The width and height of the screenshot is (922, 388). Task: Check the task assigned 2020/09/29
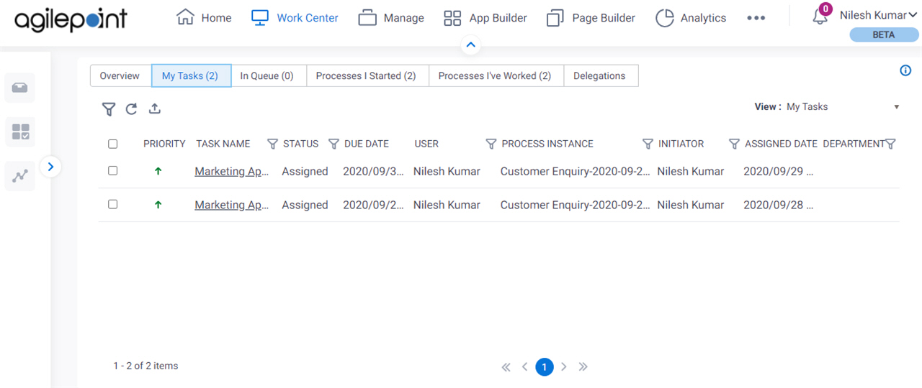112,171
